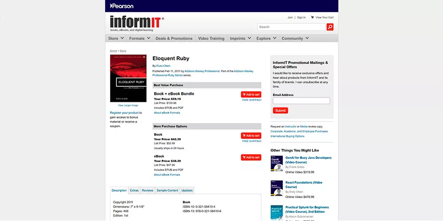Screen dimensions: 443x221
Task: Open the Pearson logo in top bar
Action: tap(121, 6)
